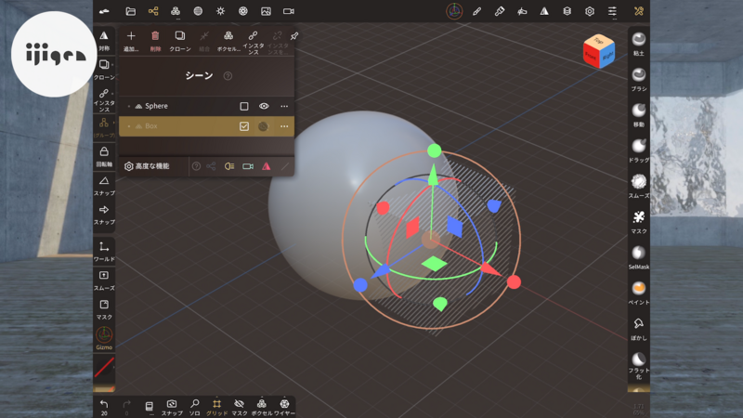Open the Scene hierarchy menu in top bar
Image resolution: width=743 pixels, height=418 pixels.
click(x=153, y=11)
